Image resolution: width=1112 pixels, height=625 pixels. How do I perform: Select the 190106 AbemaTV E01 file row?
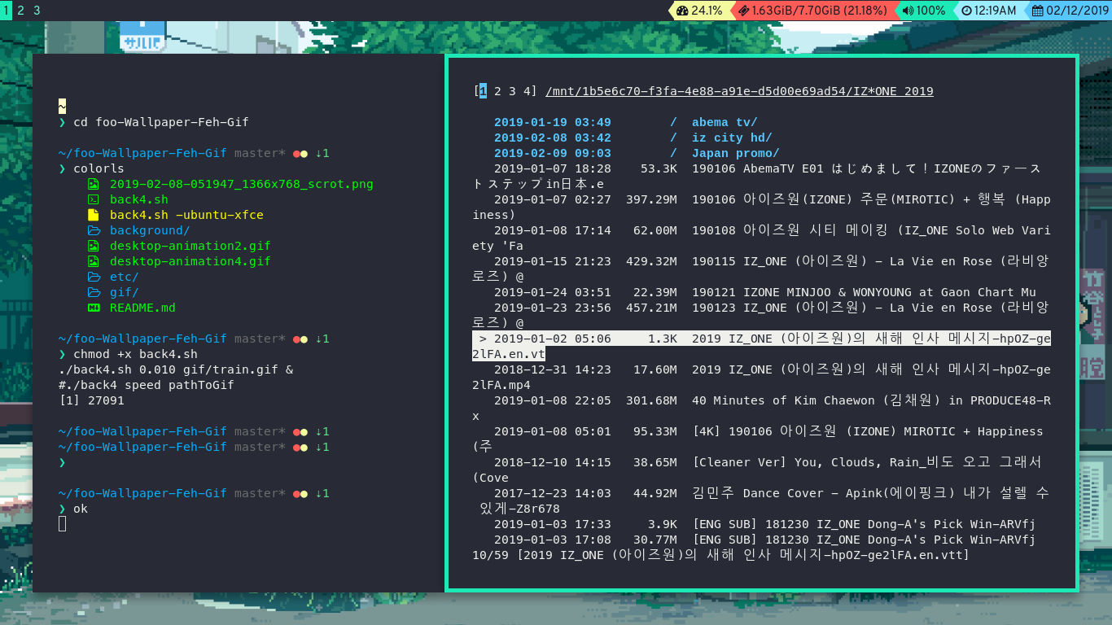(x=761, y=177)
